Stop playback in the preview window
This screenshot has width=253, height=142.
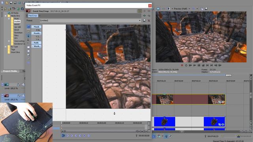(x=203, y=65)
